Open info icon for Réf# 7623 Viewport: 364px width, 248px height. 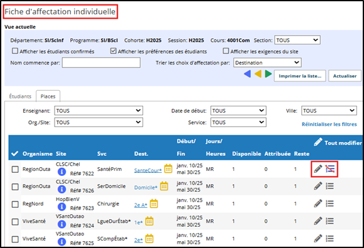click(x=62, y=207)
